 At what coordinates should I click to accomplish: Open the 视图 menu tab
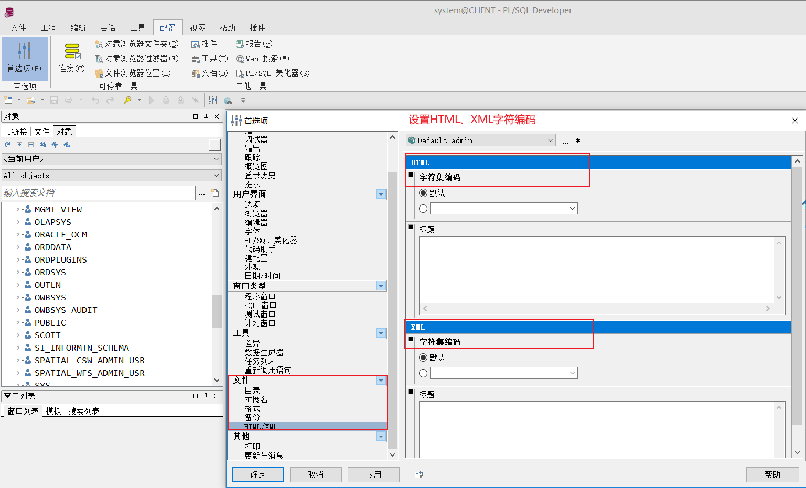click(x=198, y=28)
